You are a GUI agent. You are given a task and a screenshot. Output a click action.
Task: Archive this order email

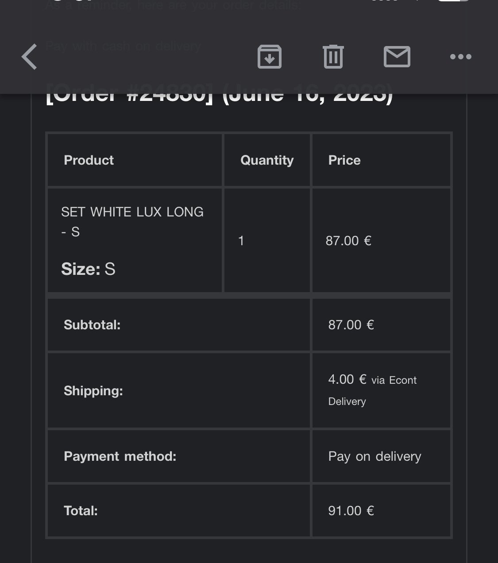pos(270,57)
